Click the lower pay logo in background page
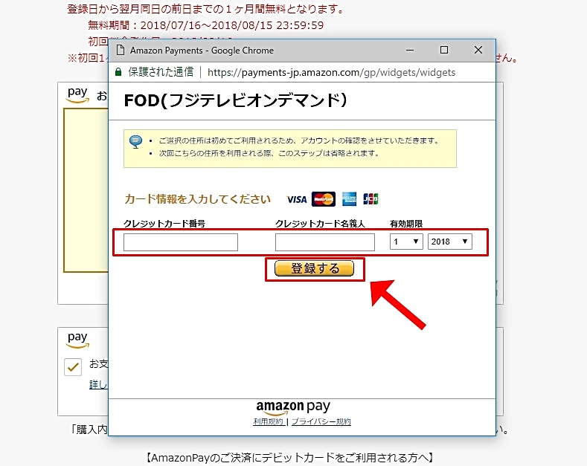 pos(77,340)
